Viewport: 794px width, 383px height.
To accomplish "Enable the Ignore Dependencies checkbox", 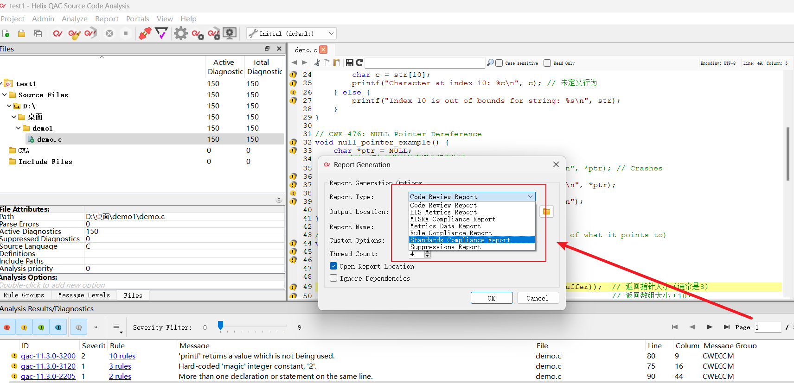I will tap(333, 278).
